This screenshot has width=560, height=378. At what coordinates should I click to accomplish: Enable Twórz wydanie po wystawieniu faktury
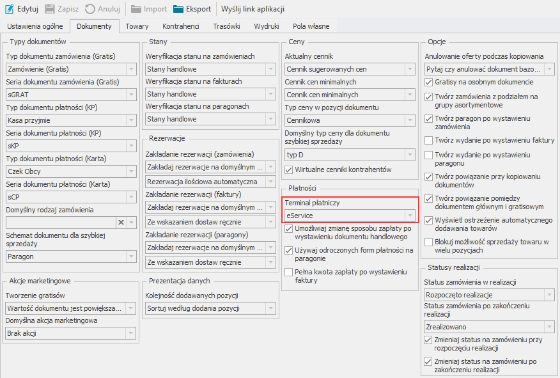pos(429,140)
